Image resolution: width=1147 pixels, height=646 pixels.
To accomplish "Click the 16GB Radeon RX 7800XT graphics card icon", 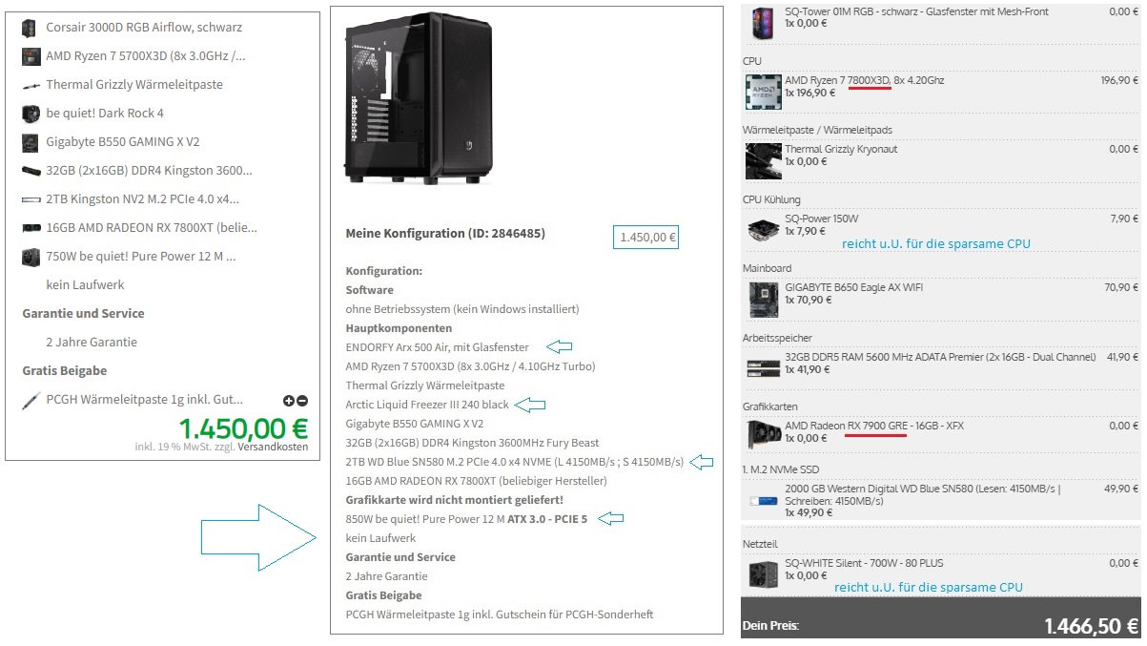I will (x=31, y=228).
